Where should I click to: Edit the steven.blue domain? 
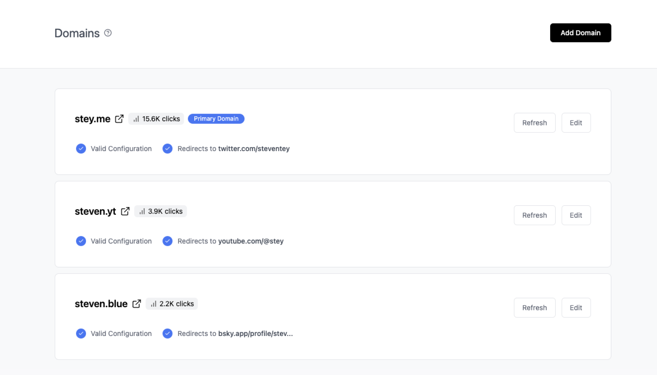[x=576, y=308]
